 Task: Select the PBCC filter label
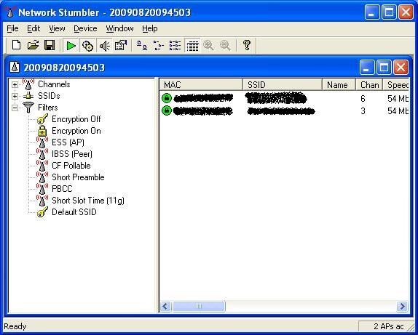[62, 189]
